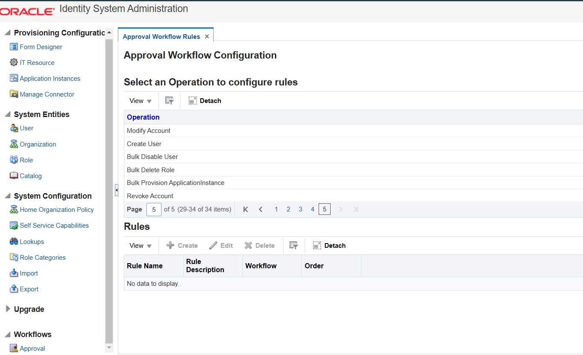Expand the Upgrade section
583x355 pixels.
[7, 309]
